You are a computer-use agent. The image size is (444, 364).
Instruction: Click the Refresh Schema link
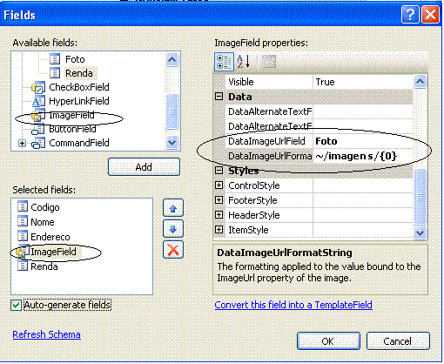pos(46,334)
